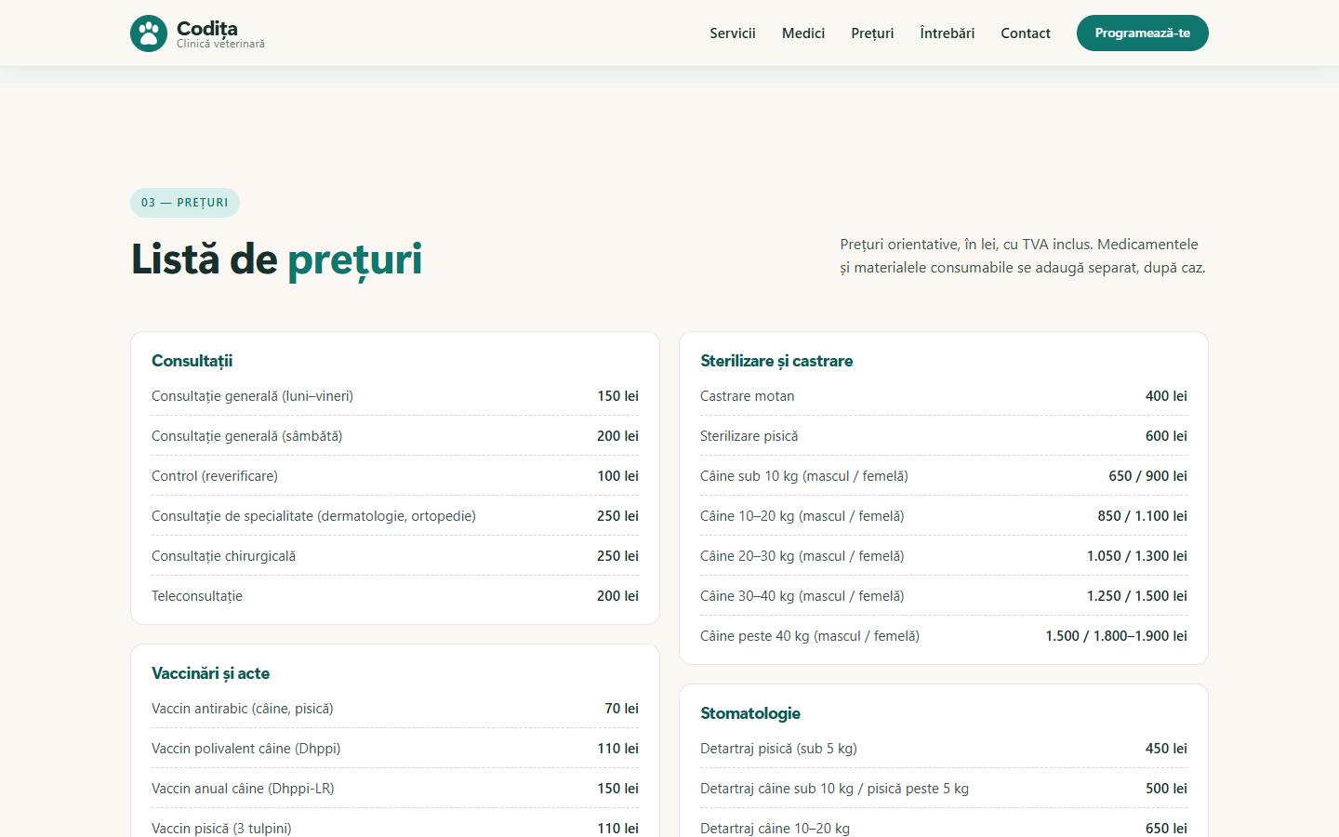Click the Teleconsultație 200 lei price
Screen dimensions: 1339x837
[x=617, y=596]
